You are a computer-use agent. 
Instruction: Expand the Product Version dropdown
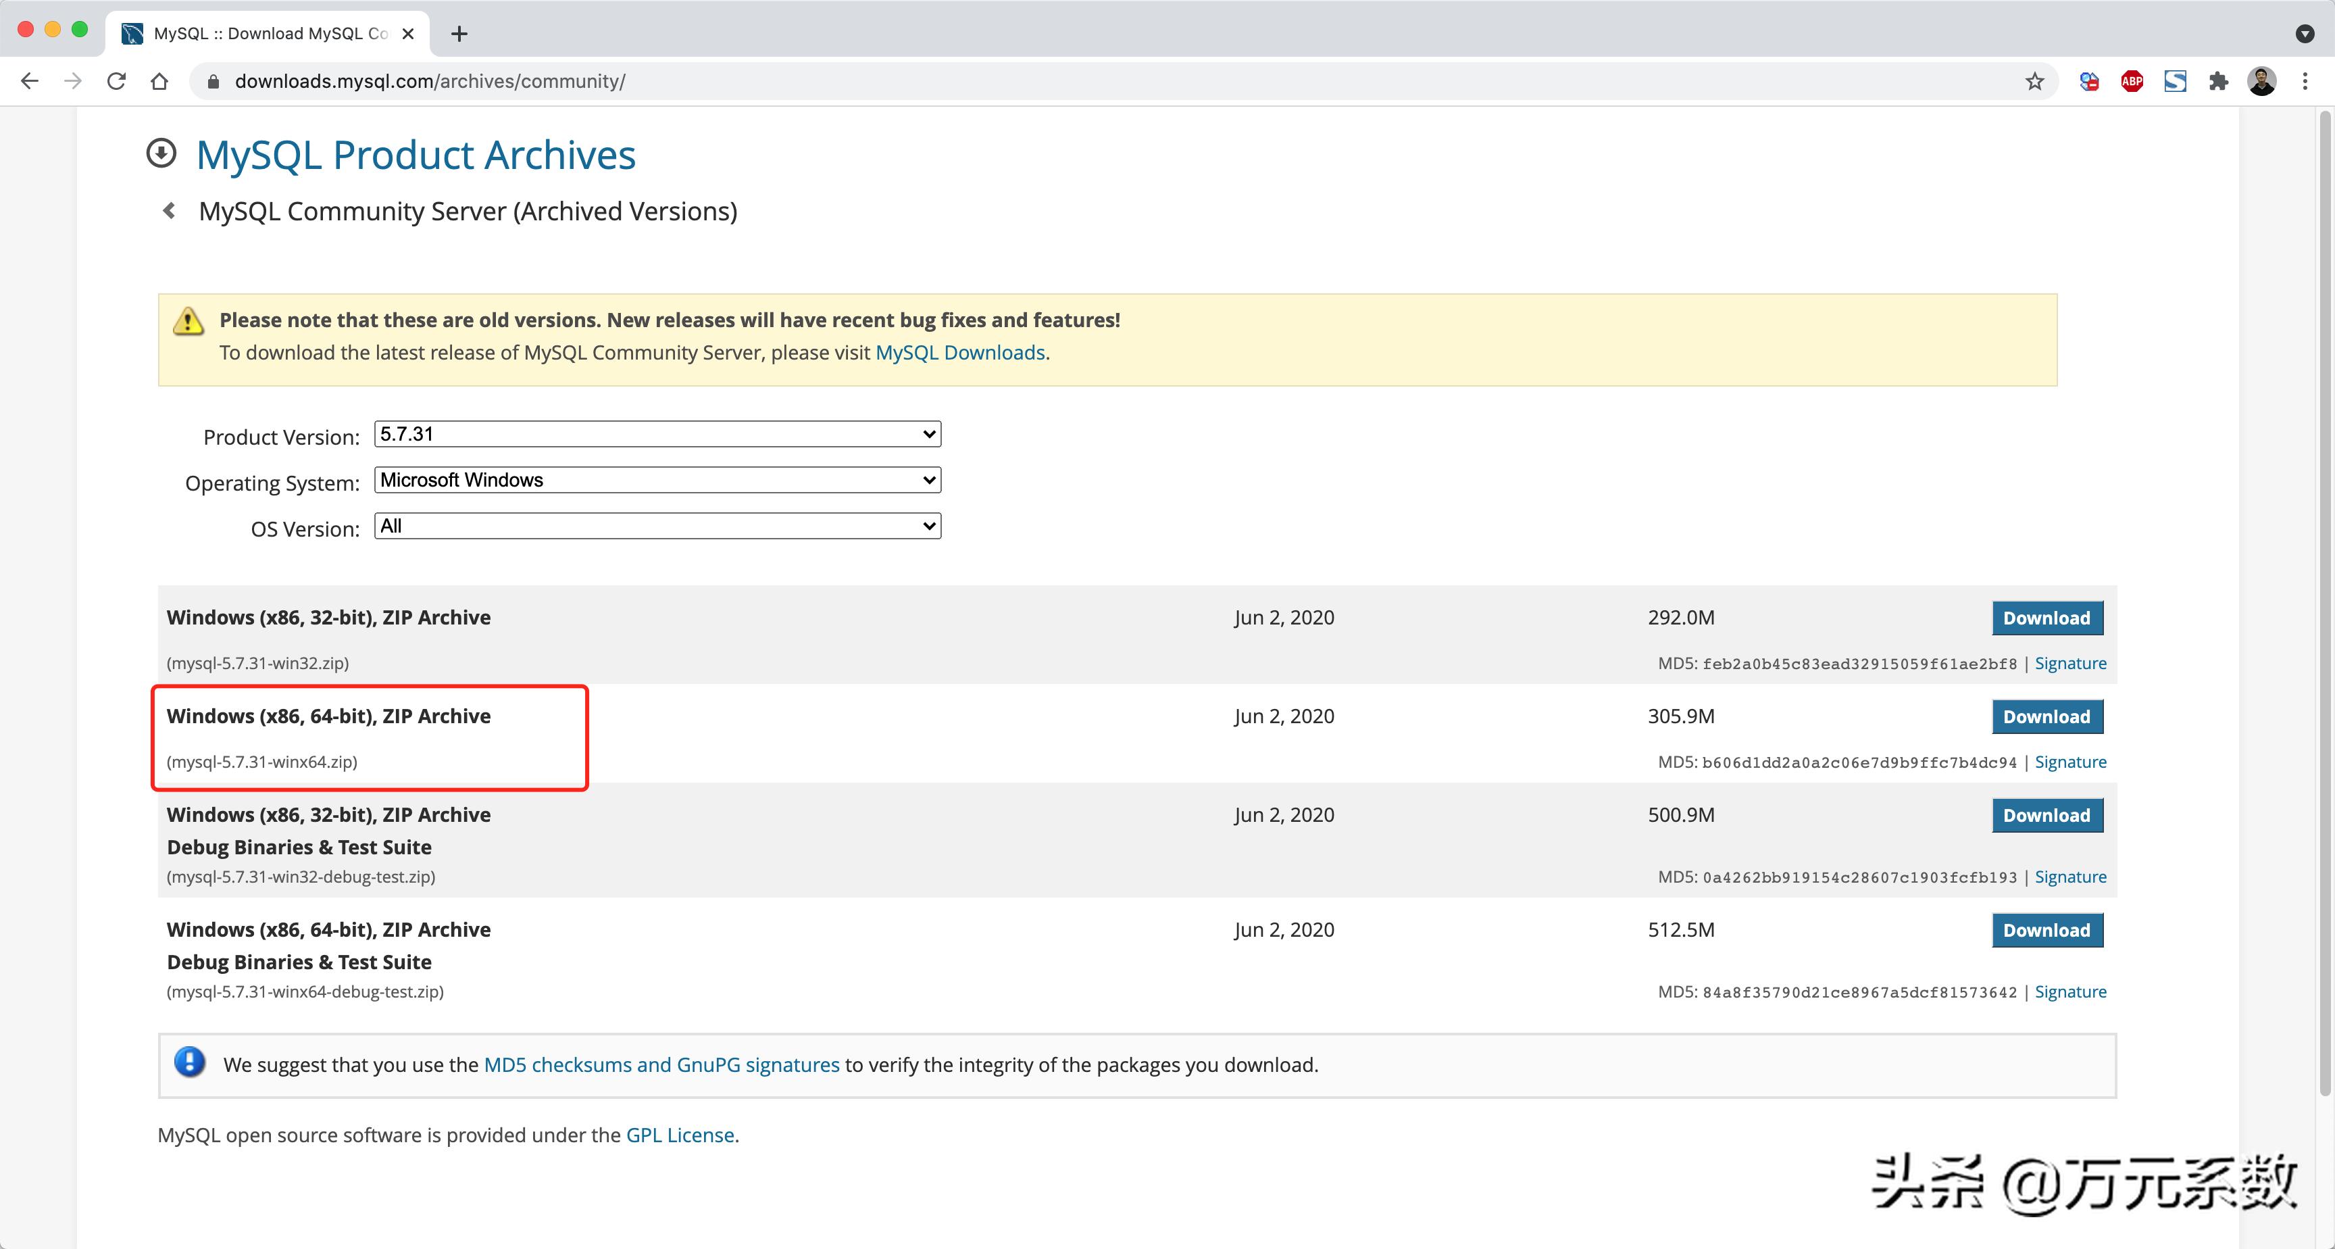click(657, 435)
